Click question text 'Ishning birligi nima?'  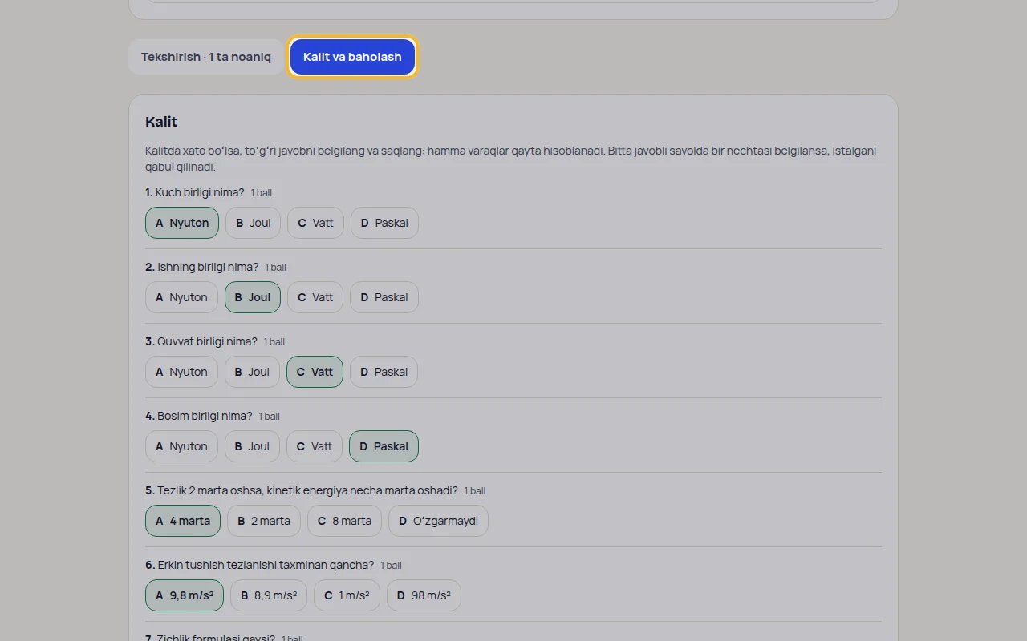[x=208, y=267]
